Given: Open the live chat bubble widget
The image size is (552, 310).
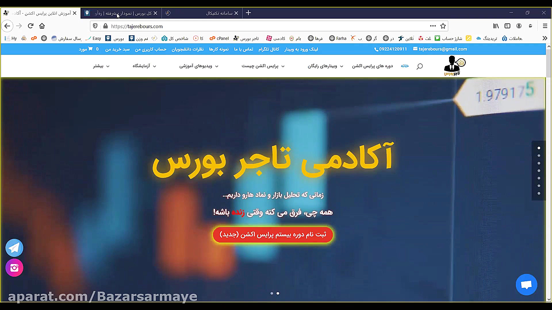Looking at the screenshot, I should pyautogui.click(x=526, y=284).
